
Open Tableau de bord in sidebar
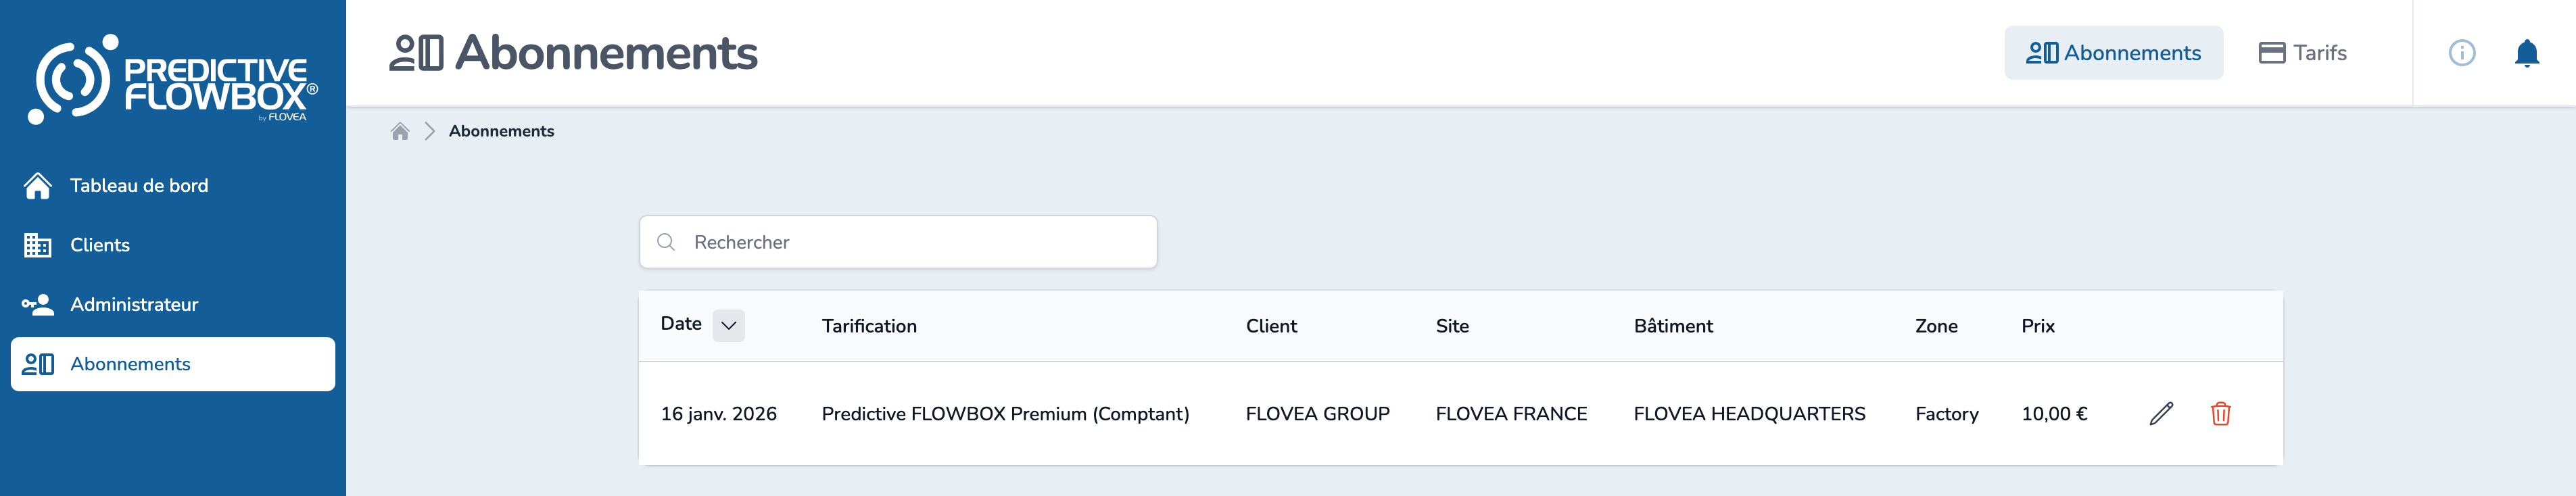point(139,186)
